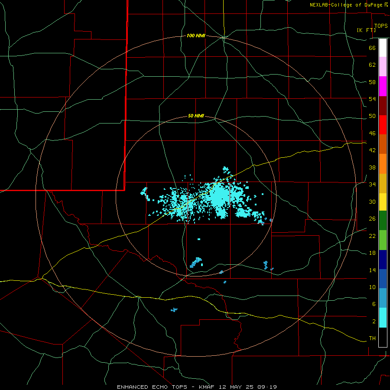Image resolution: width=390 pixels, height=390 pixels.
Task: Click the navy legend swatch
Action: 383,260
